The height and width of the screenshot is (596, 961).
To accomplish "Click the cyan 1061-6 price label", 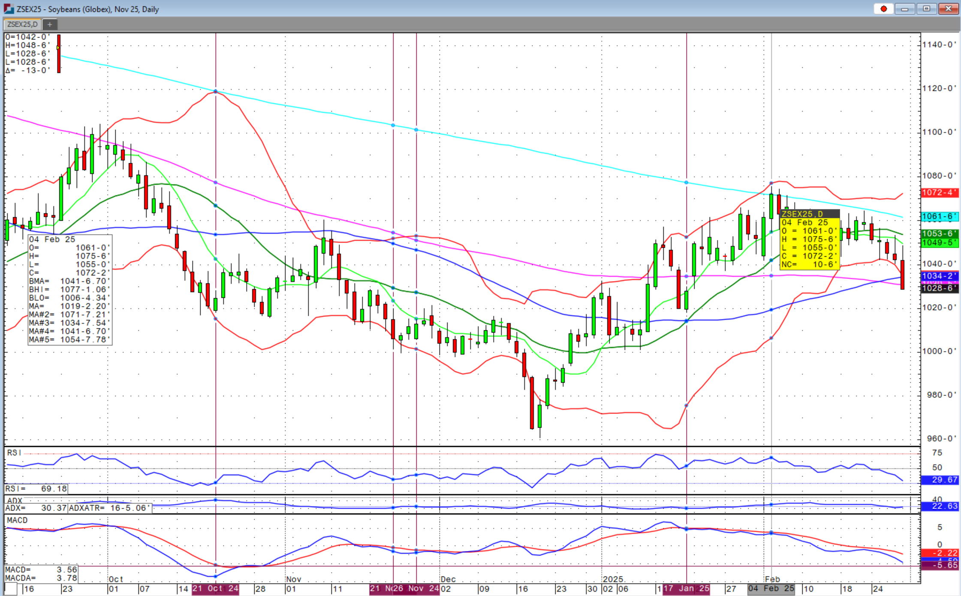I will [x=939, y=217].
